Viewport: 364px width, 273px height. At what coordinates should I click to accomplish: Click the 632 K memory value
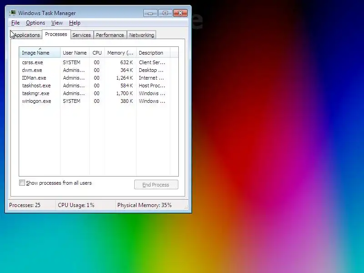click(126, 62)
